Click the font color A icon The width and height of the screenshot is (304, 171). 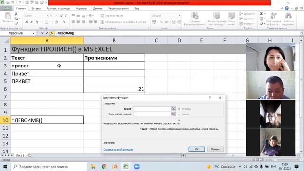coord(63,22)
